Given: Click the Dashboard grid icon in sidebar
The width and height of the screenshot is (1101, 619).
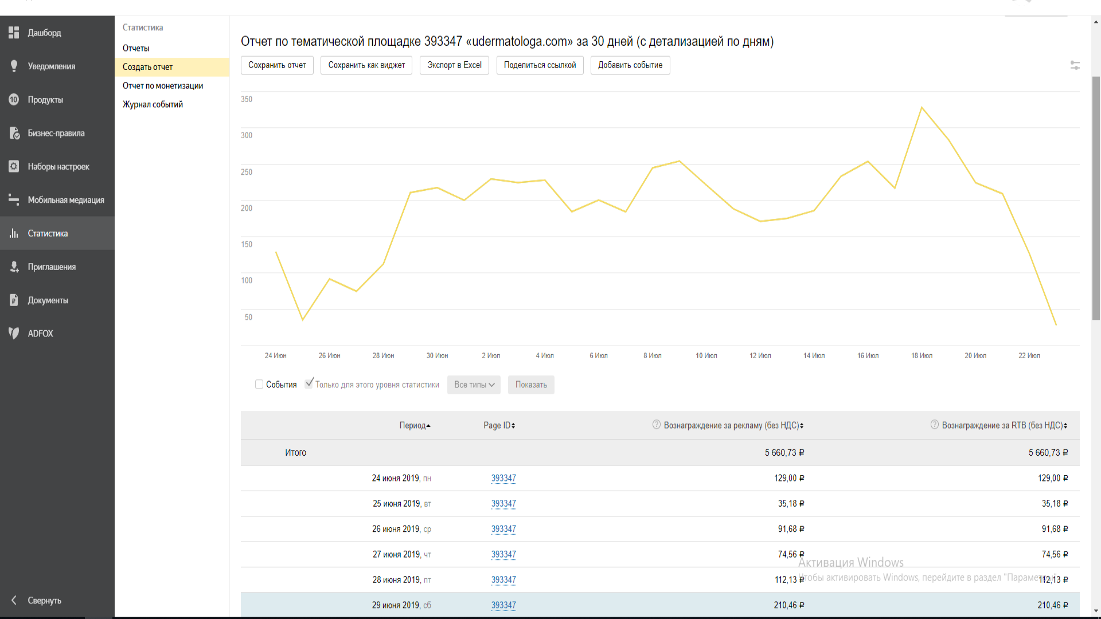Looking at the screenshot, I should [x=14, y=33].
